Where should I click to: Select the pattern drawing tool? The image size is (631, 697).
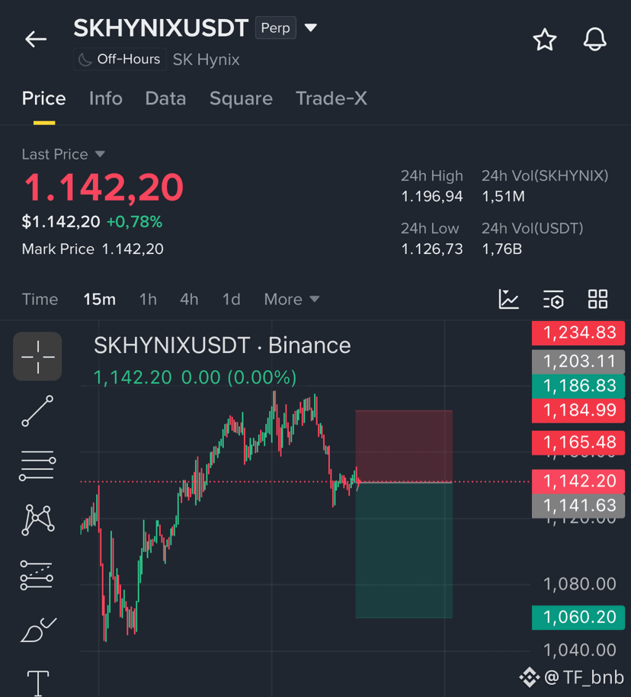[38, 519]
